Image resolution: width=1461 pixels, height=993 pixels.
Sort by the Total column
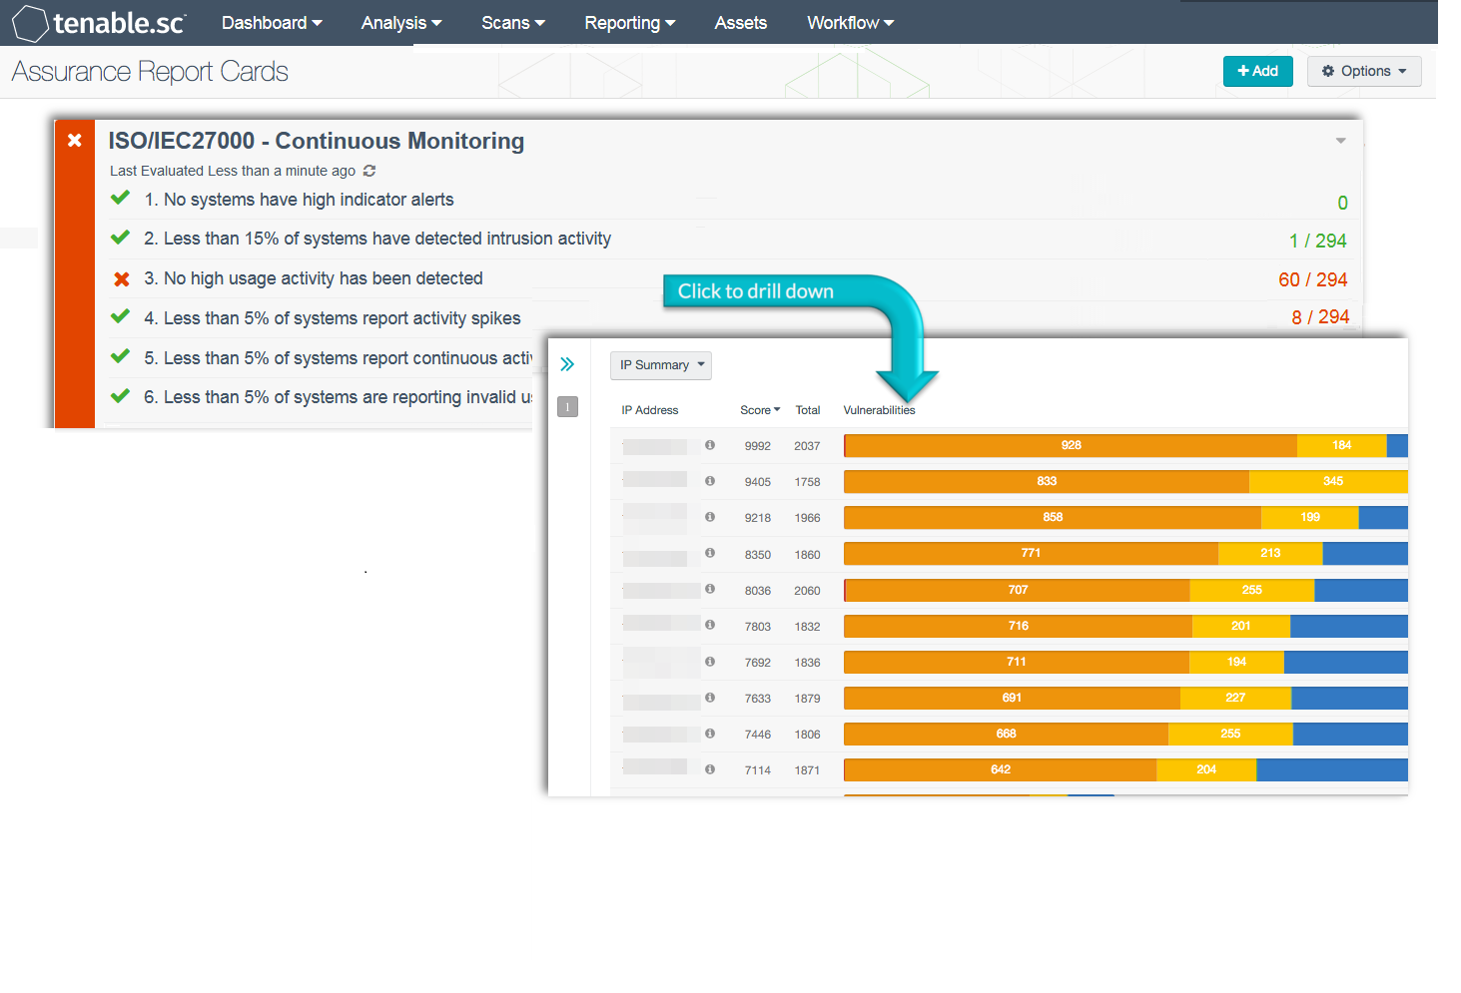[x=808, y=410]
